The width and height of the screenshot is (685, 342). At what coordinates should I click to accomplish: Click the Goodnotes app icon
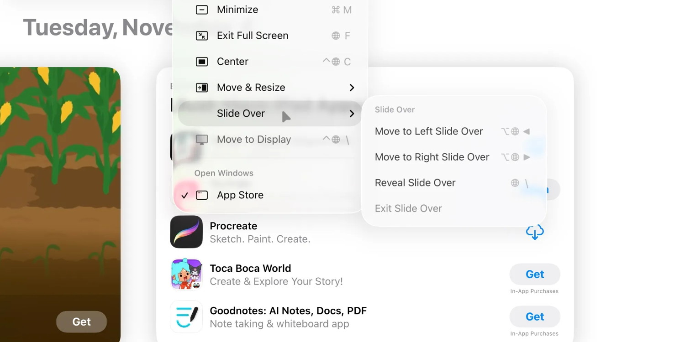pos(186,316)
